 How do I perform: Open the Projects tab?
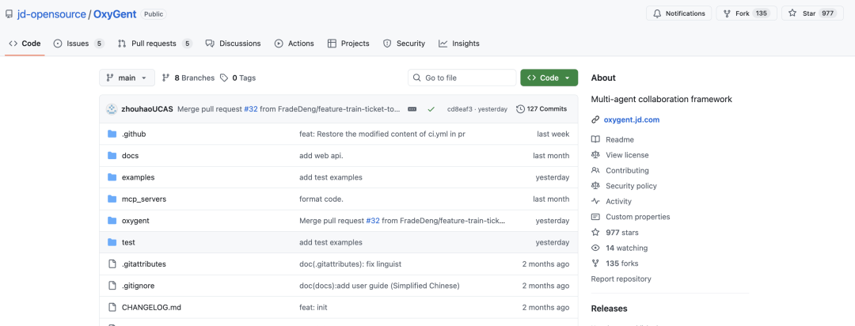348,44
